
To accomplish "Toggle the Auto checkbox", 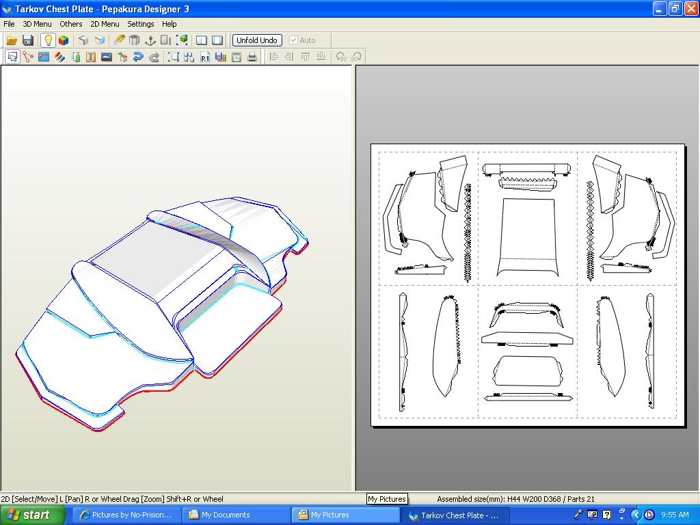I will pos(294,40).
